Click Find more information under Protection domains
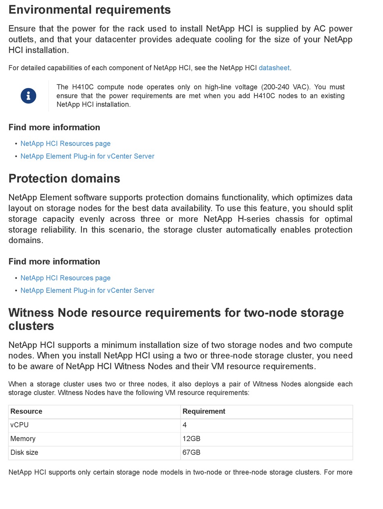The image size is (383, 509). pyautogui.click(x=54, y=261)
